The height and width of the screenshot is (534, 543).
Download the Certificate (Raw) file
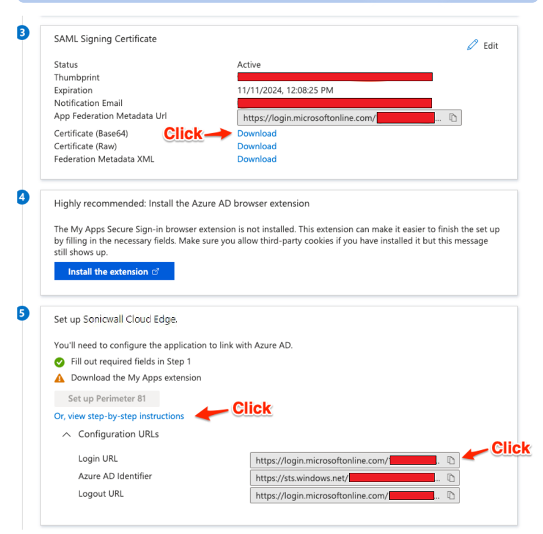257,146
